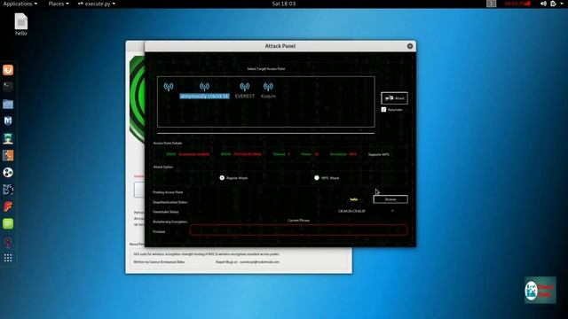Launch Armitage from the dock
The height and width of the screenshot is (319, 568).
[x=8, y=138]
